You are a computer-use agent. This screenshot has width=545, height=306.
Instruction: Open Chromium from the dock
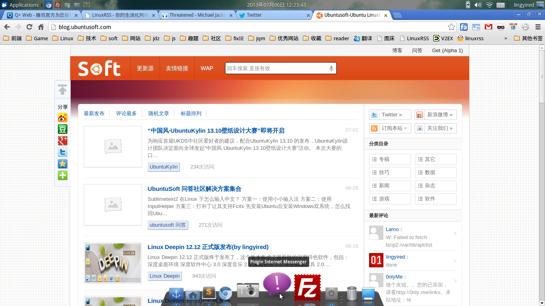(225, 293)
